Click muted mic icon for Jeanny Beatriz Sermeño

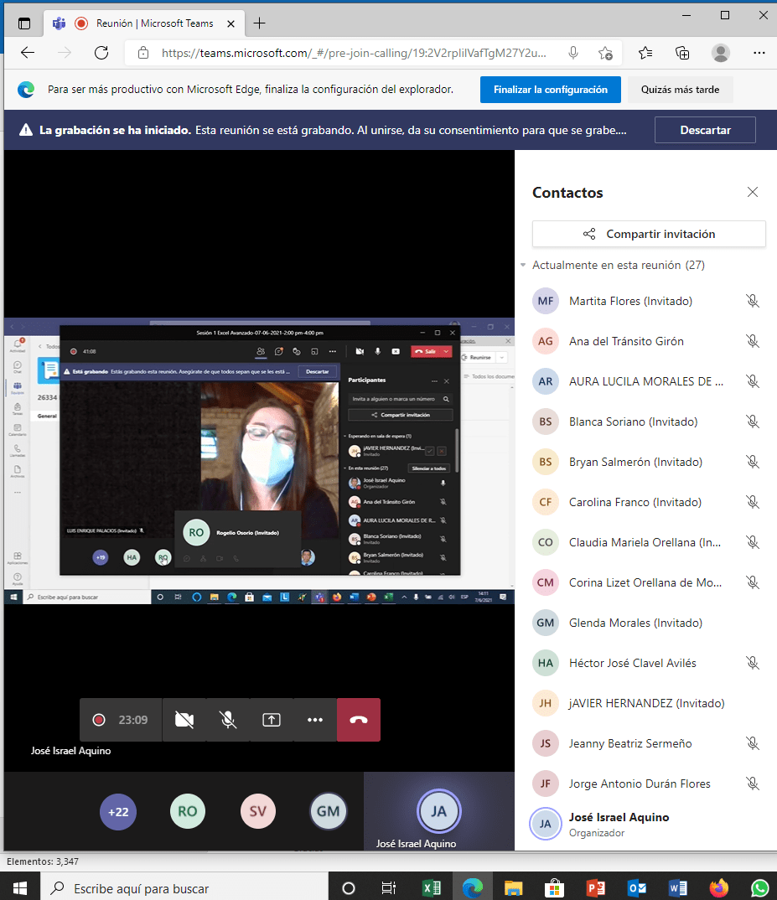coord(753,743)
